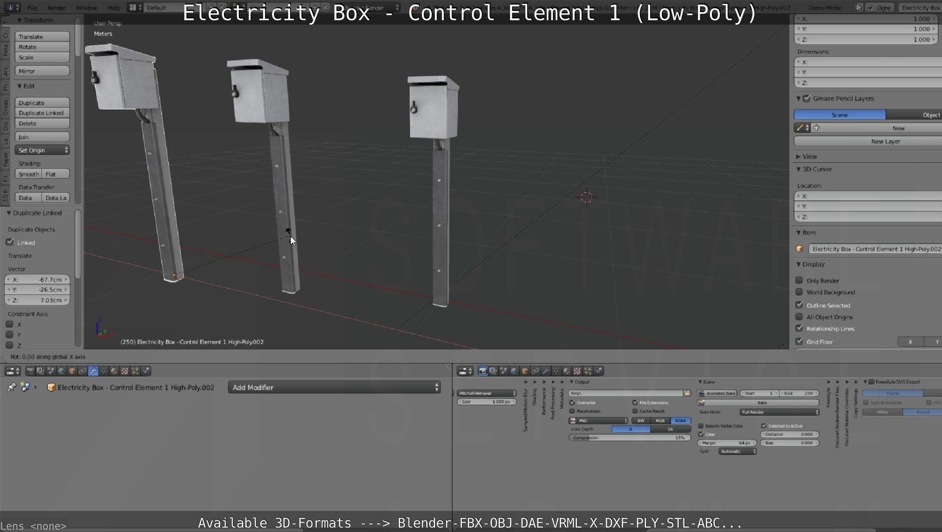Click the Mirror button
942x532 pixels.
[x=42, y=71]
